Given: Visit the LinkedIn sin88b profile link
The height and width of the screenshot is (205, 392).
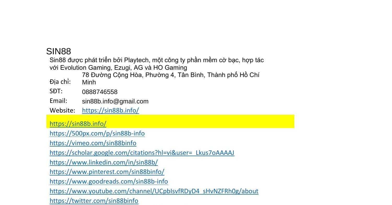Looking at the screenshot, I should [x=103, y=162].
